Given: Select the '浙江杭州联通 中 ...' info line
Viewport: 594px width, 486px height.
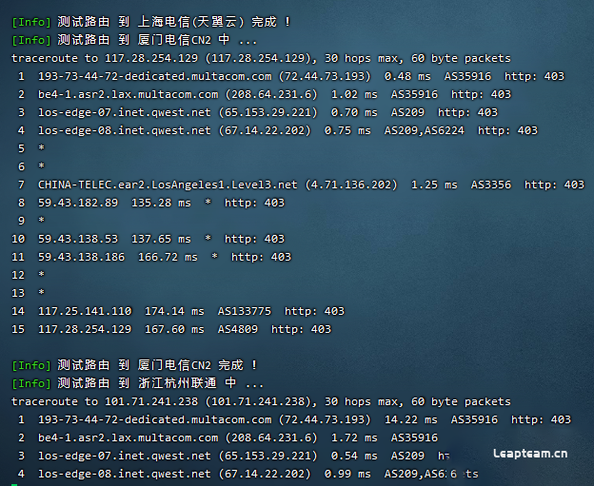Looking at the screenshot, I should [137, 383].
